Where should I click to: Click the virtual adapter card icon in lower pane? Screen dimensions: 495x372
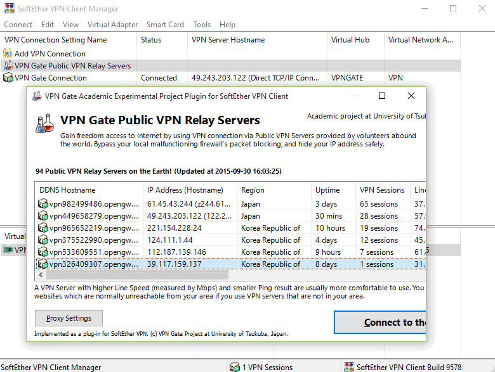click(8, 250)
